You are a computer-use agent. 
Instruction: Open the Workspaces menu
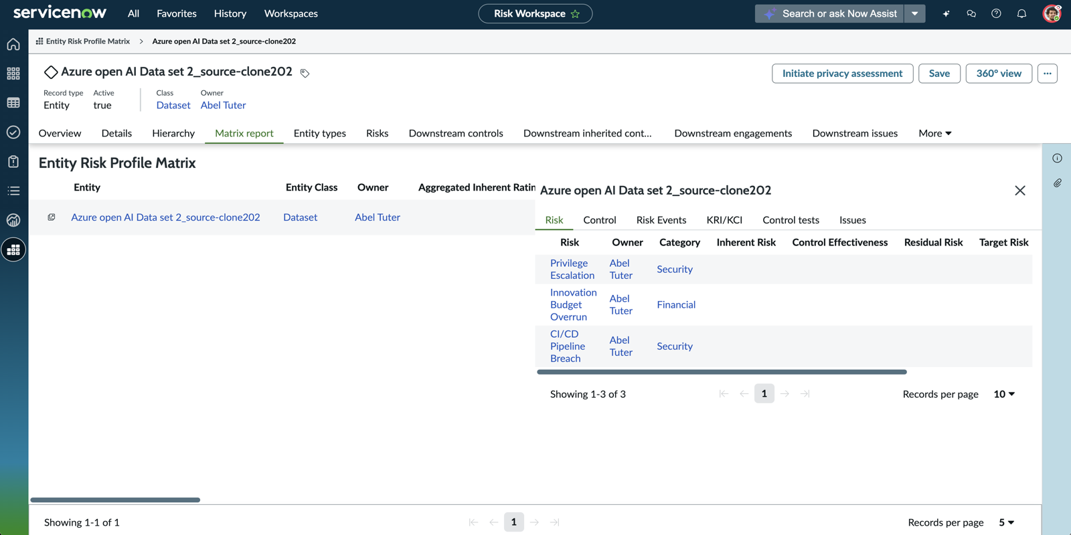pyautogui.click(x=291, y=13)
